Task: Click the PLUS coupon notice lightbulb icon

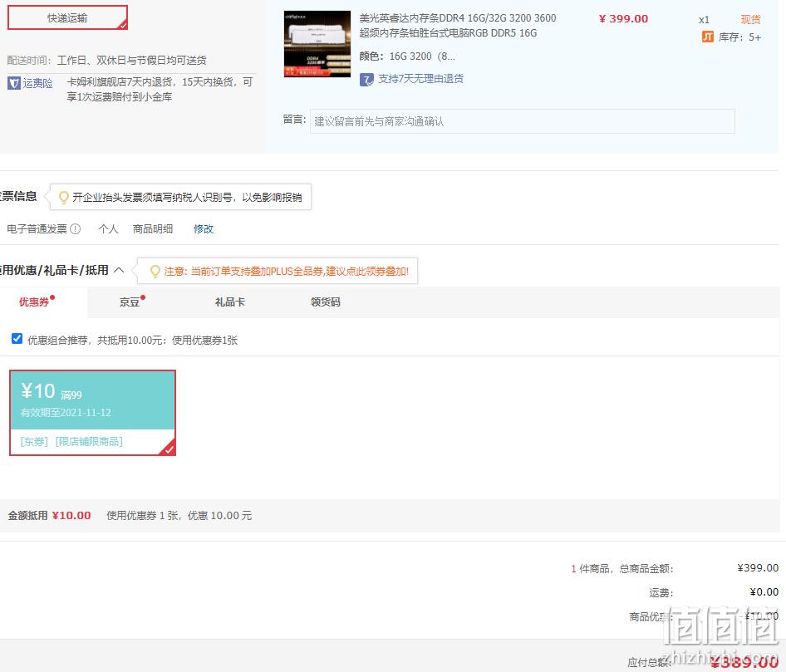Action: (155, 272)
